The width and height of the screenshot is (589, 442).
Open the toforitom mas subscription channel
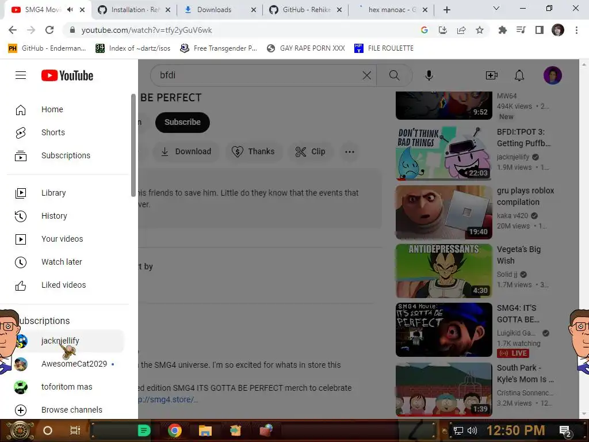[68, 387]
